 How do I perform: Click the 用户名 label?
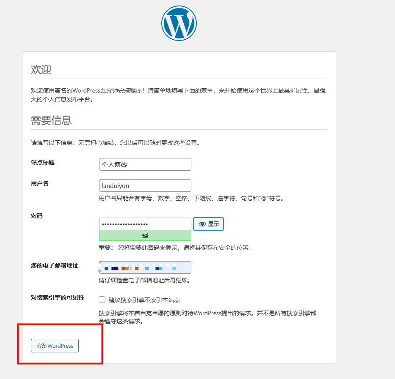click(39, 184)
